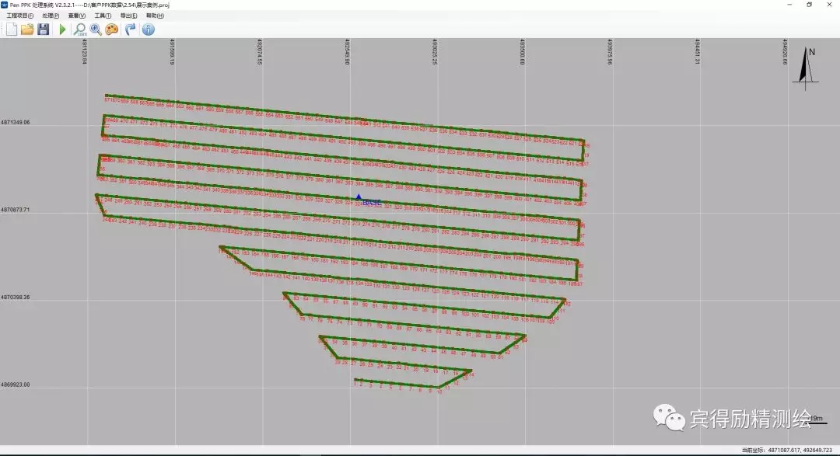Restore down the application window

point(809,5)
